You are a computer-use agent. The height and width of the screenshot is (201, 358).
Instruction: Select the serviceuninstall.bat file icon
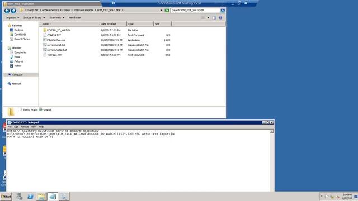[x=45, y=50]
